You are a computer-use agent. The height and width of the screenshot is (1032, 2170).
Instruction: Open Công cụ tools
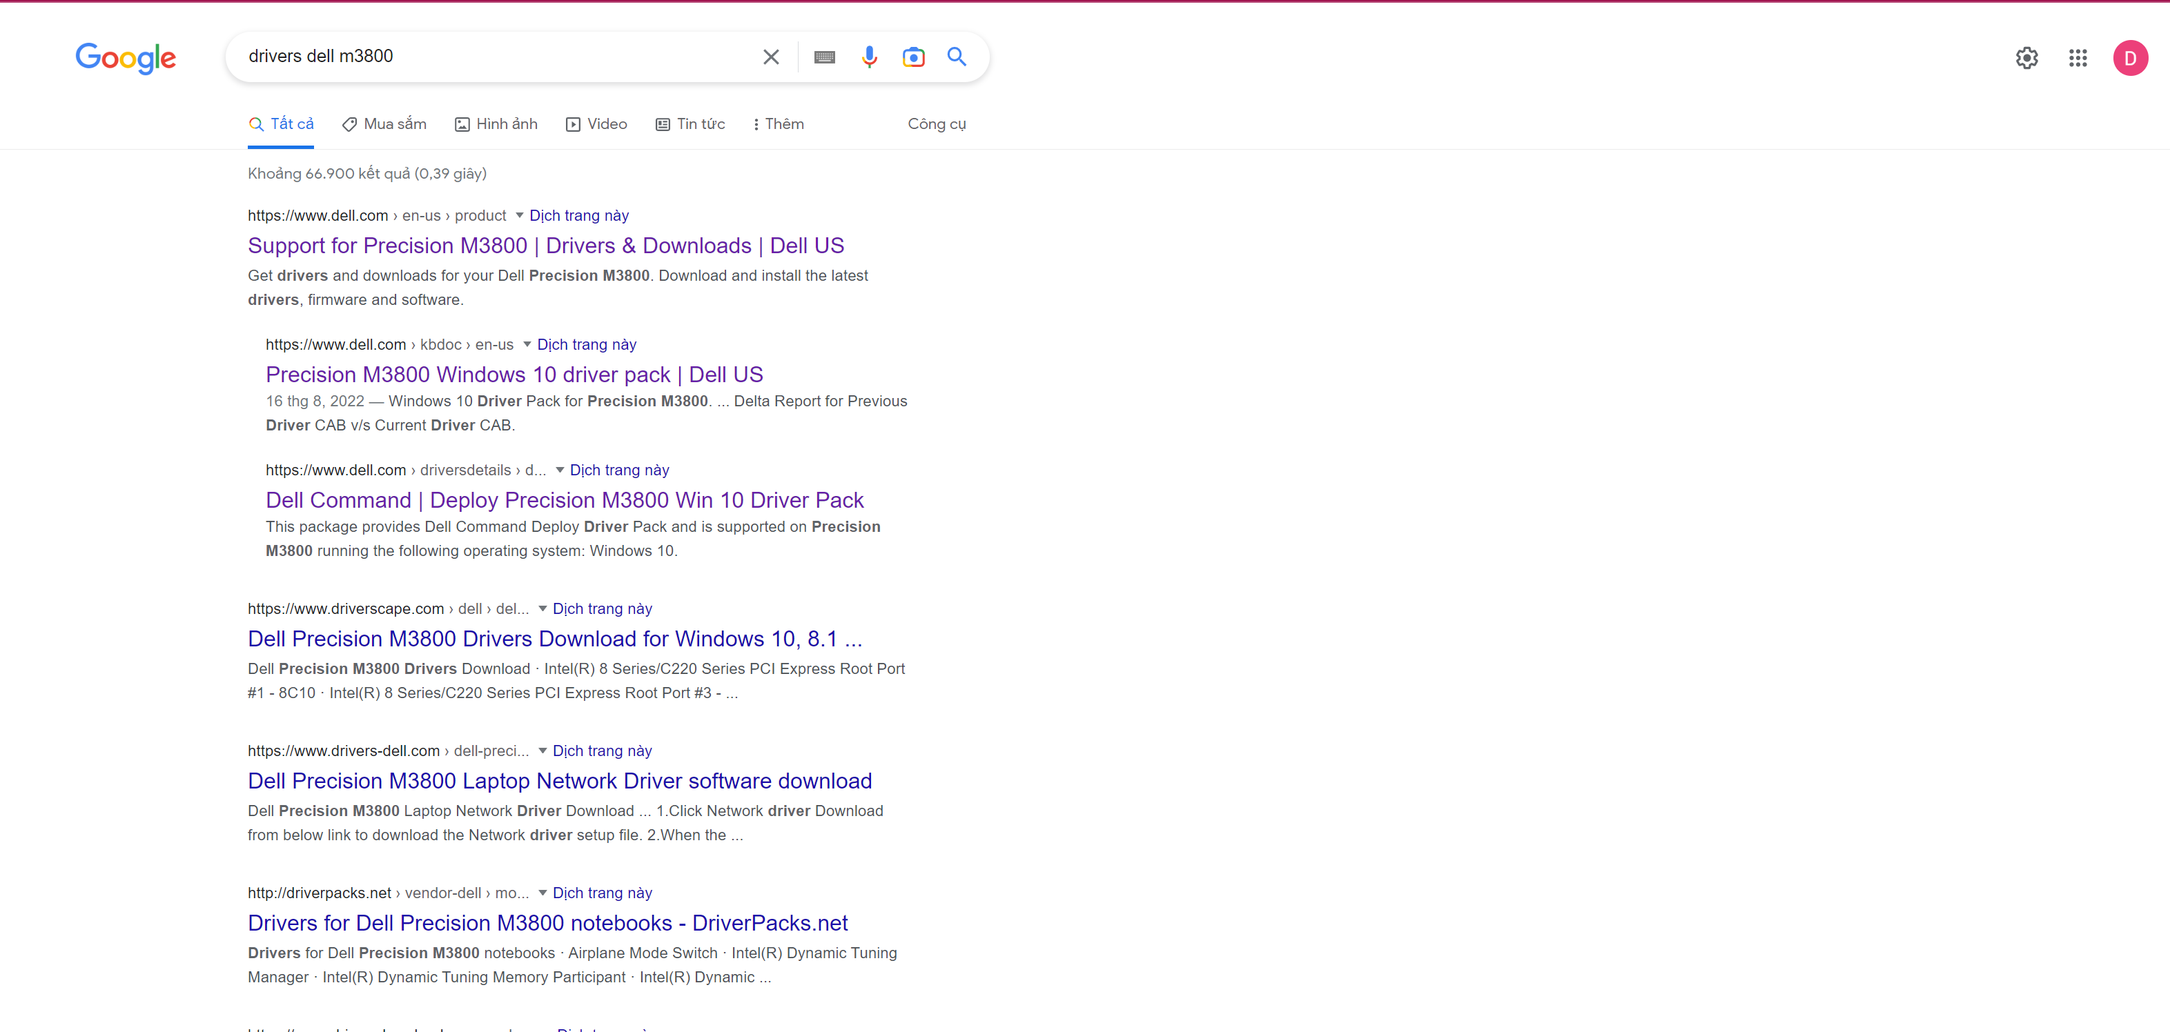pos(937,123)
